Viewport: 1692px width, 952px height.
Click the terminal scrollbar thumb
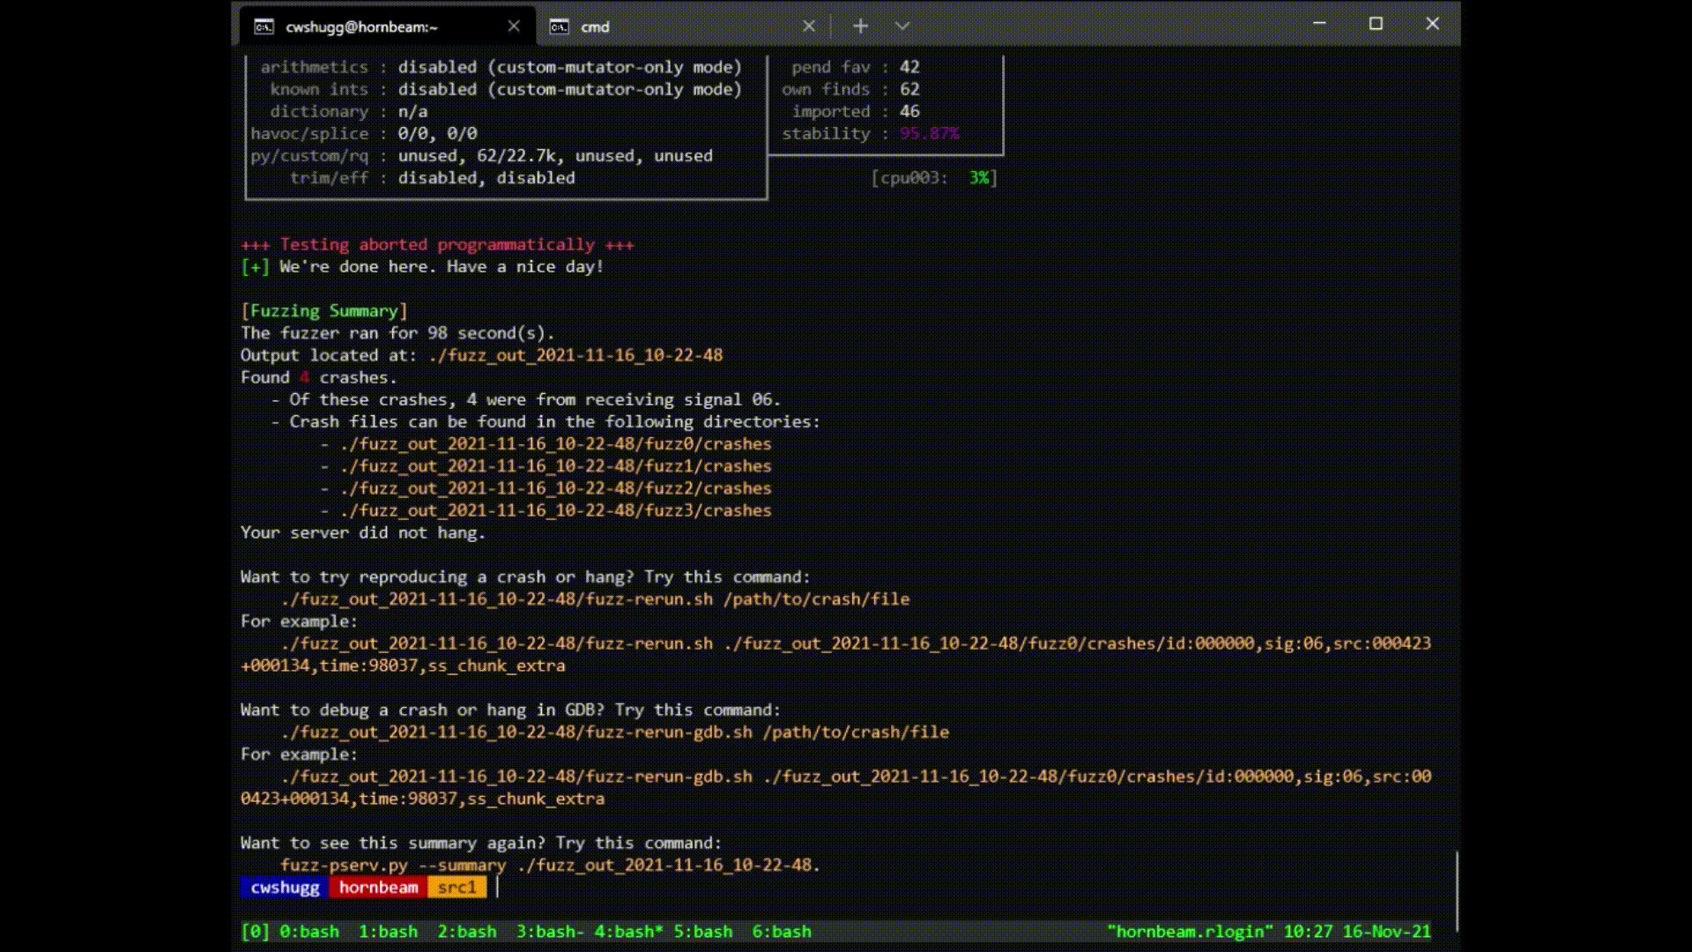(x=1457, y=890)
